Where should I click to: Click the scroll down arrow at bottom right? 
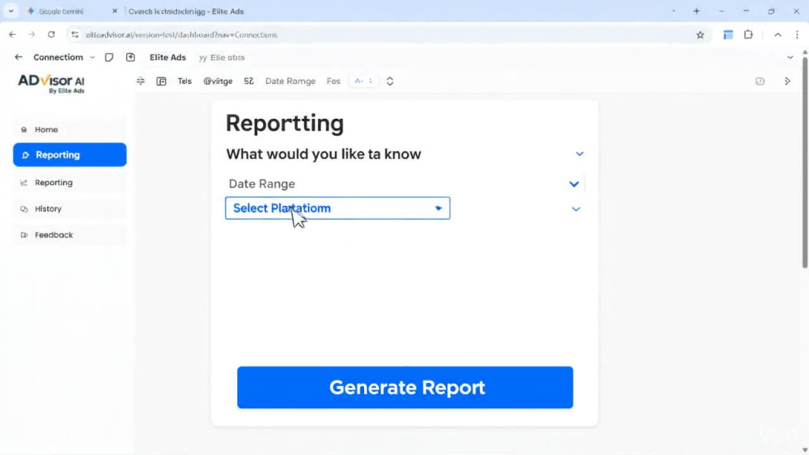pyautogui.click(x=805, y=450)
